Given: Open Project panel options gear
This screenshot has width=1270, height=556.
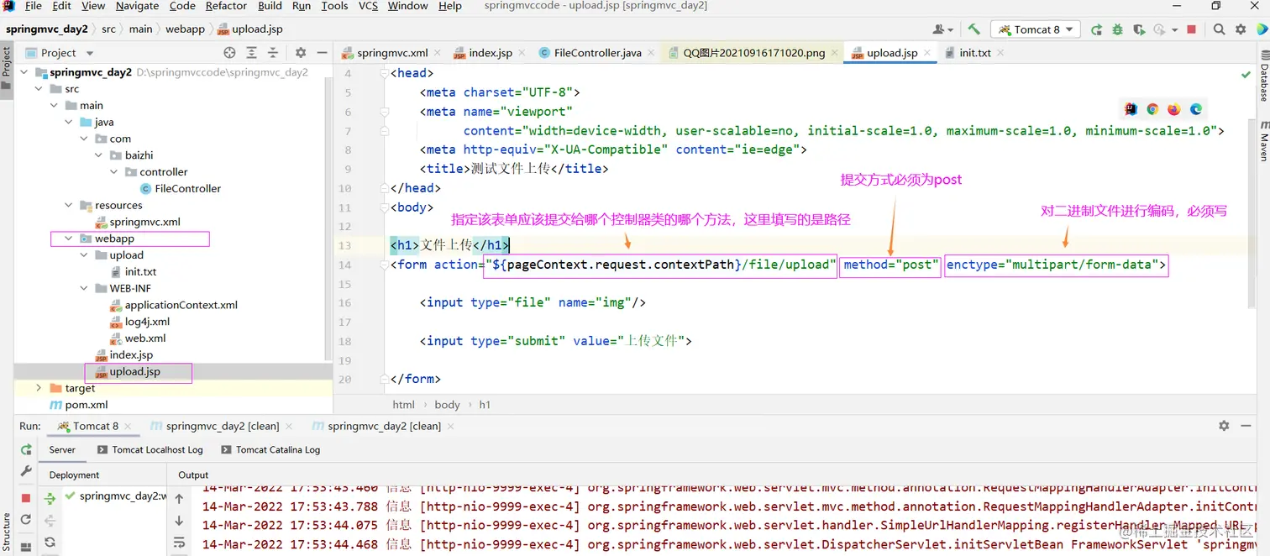Looking at the screenshot, I should tap(301, 52).
